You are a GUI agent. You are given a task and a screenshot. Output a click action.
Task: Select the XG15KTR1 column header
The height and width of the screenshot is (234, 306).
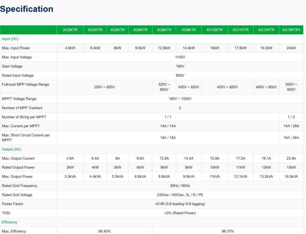(x=291, y=30)
